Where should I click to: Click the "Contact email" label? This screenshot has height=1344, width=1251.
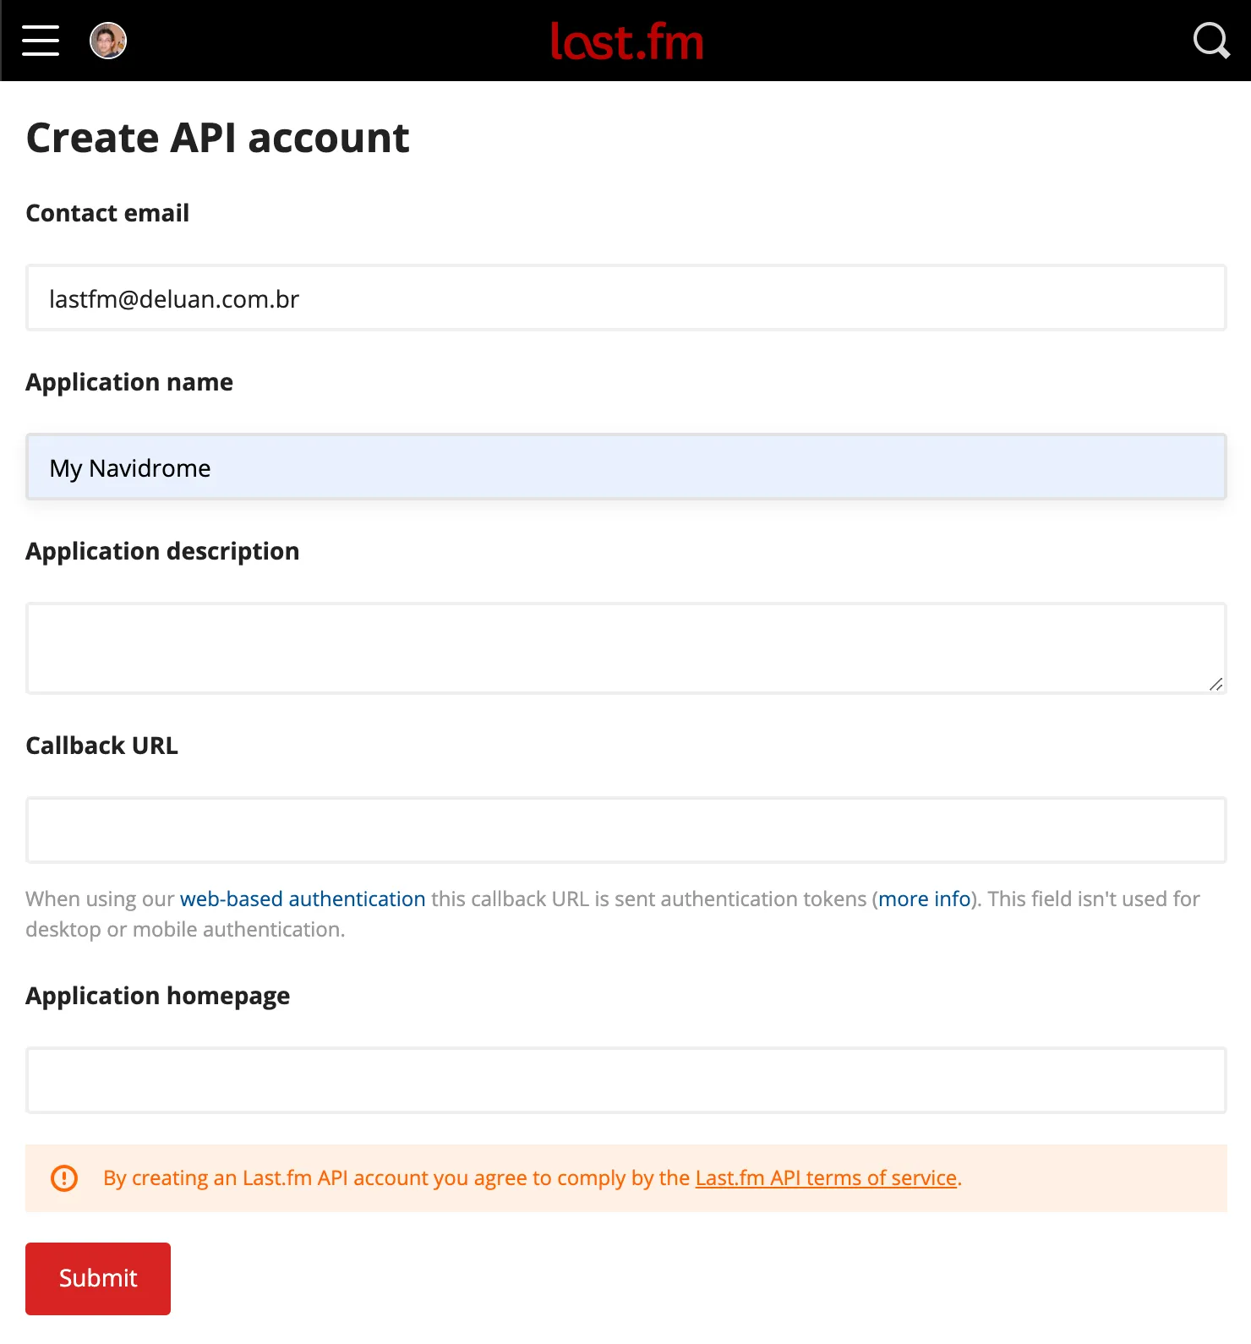[x=107, y=213]
